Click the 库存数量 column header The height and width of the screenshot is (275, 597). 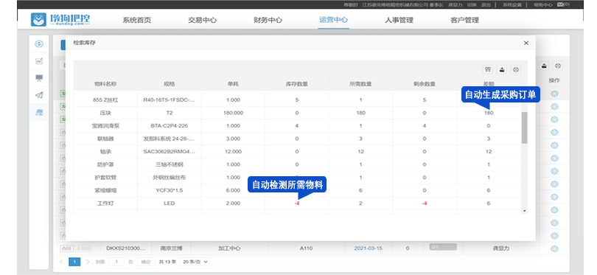296,84
